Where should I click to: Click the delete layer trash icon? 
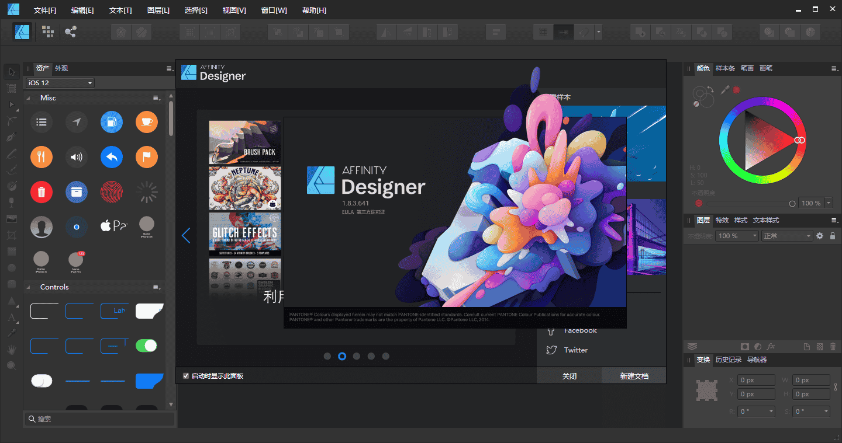pos(833,347)
